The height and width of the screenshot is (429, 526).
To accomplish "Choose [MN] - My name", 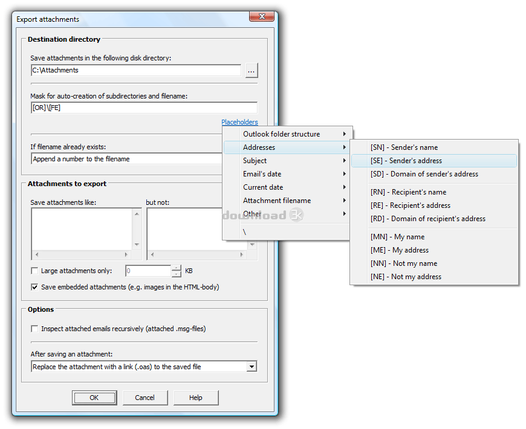I will click(x=434, y=237).
